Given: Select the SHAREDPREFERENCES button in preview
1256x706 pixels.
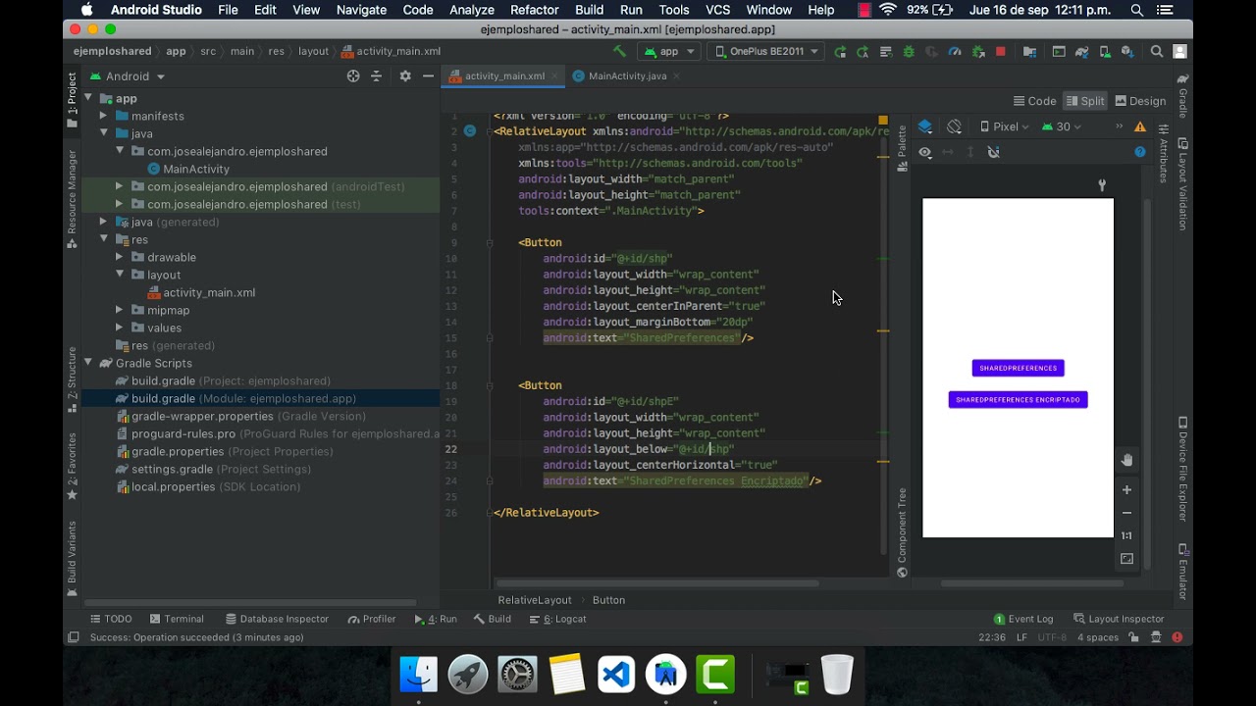Looking at the screenshot, I should click(x=1018, y=368).
